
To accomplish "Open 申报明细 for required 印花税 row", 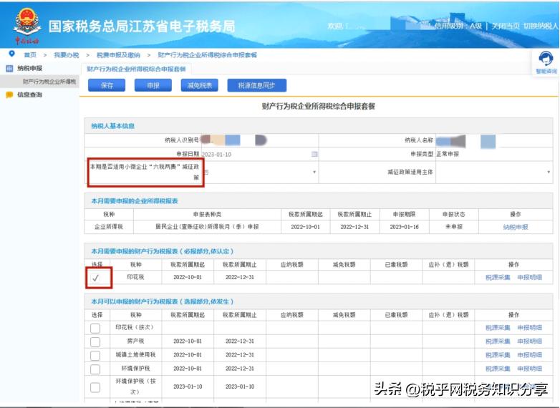I will coord(530,277).
